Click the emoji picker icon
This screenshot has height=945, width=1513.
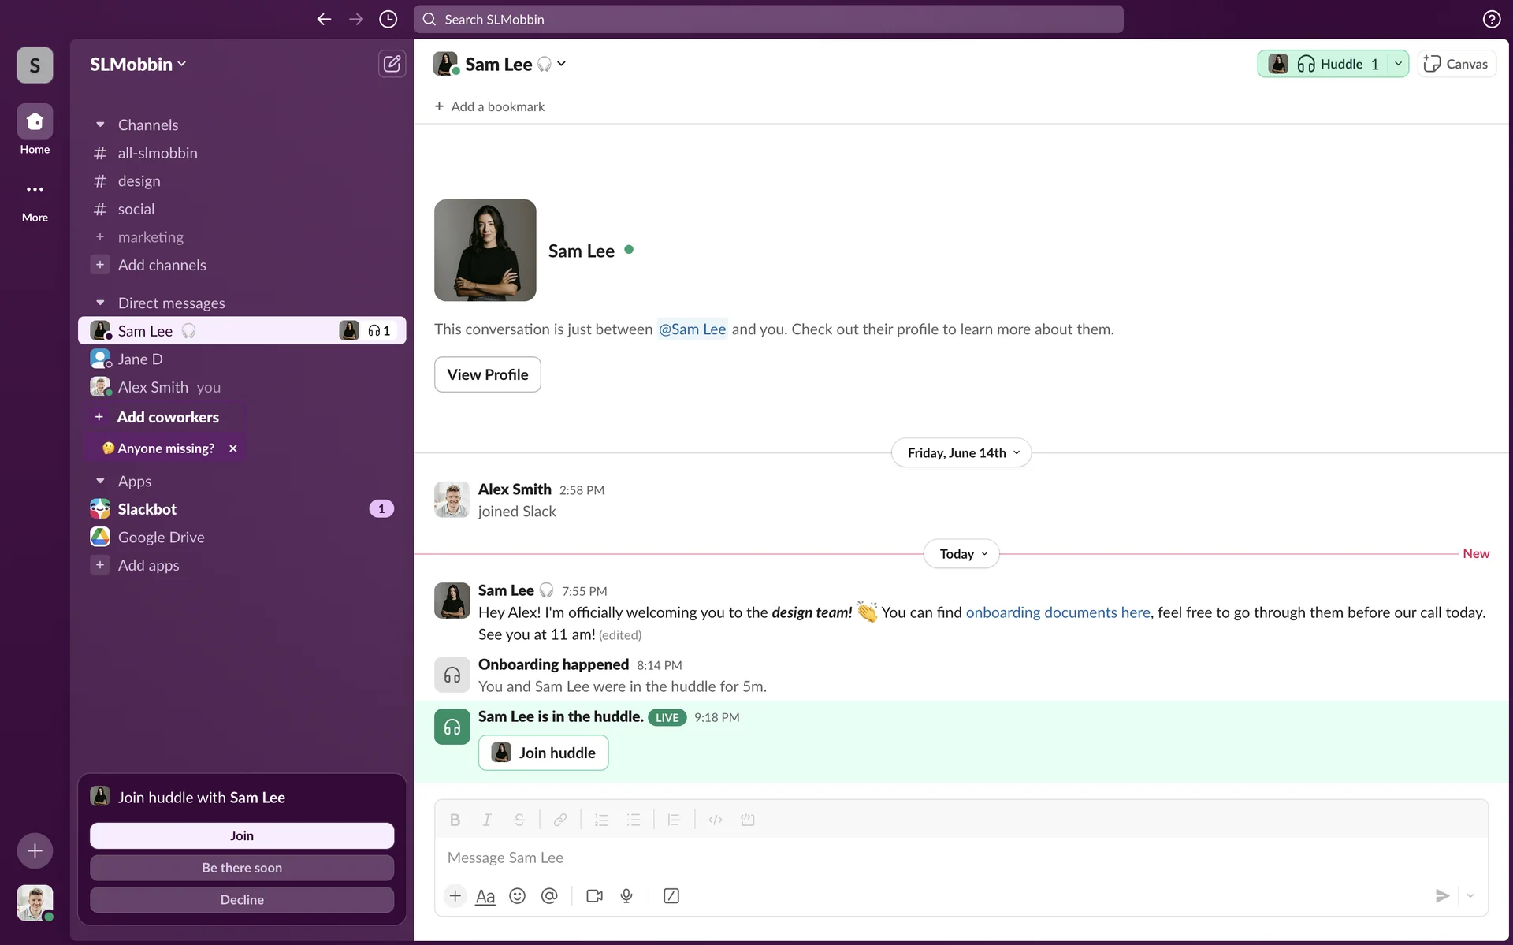517,896
